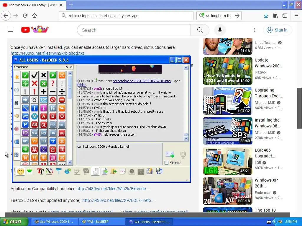Click the send folder arrow icon
The height and width of the screenshot is (226, 302).
pyautogui.click(x=114, y=171)
